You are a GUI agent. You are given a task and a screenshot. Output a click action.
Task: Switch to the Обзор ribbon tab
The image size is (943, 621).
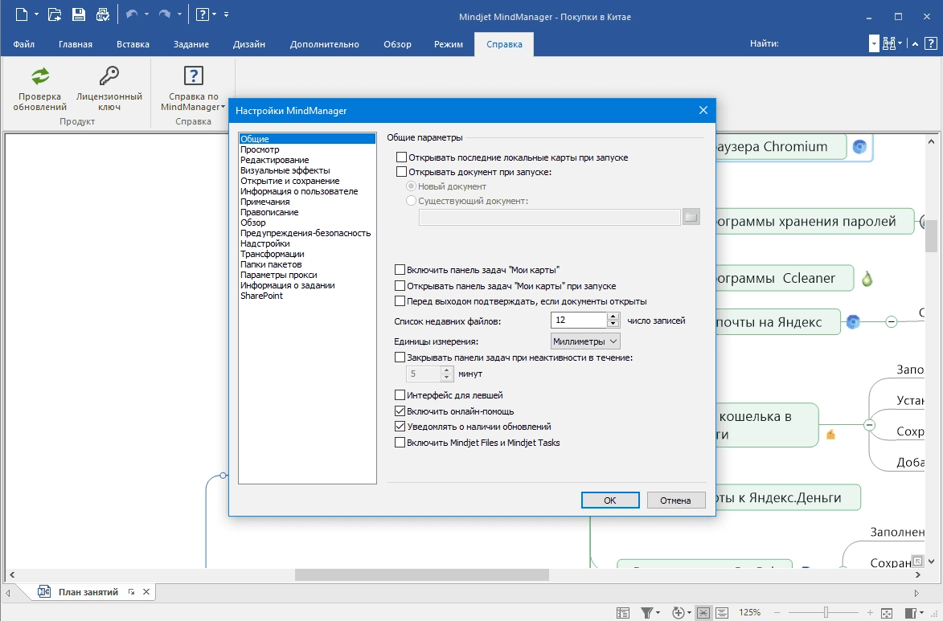click(x=397, y=44)
